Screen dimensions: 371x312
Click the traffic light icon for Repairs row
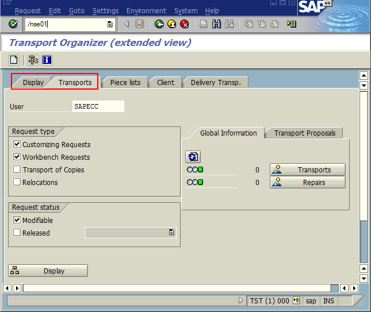pos(195,182)
